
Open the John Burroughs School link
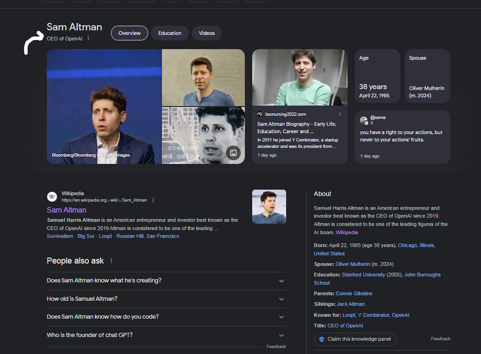[x=422, y=275]
